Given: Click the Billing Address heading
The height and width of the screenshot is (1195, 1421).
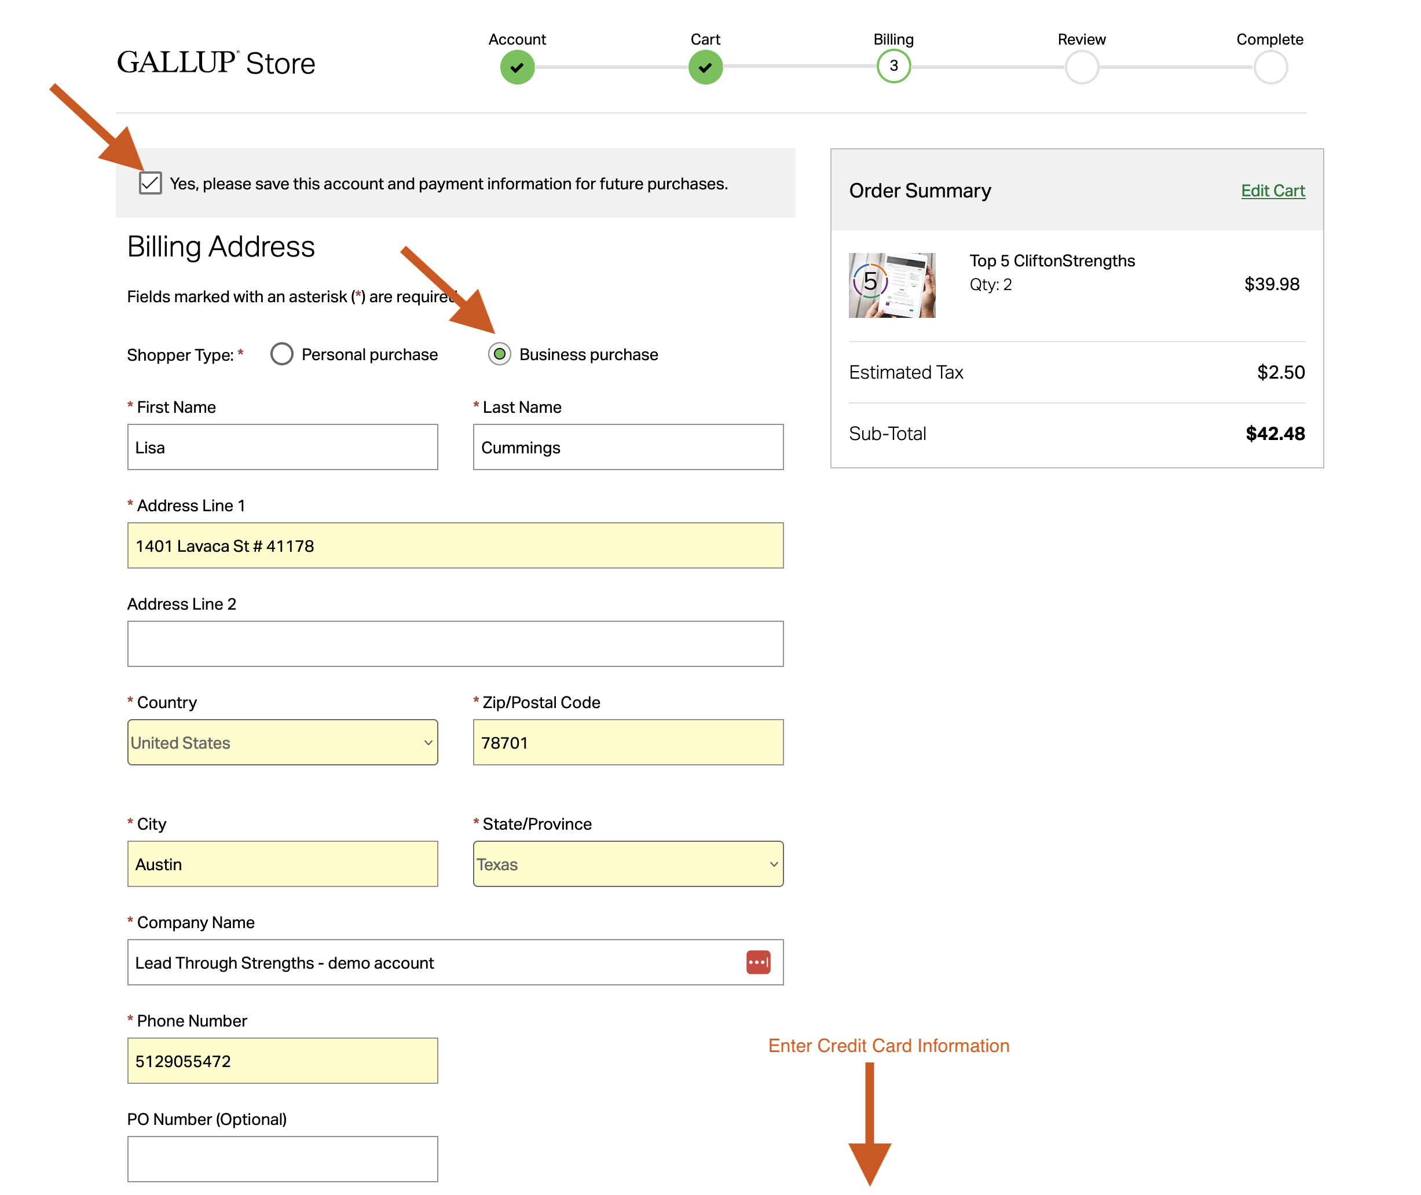Looking at the screenshot, I should 221,247.
